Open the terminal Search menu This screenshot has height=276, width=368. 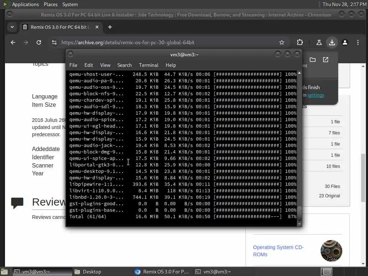click(x=124, y=65)
